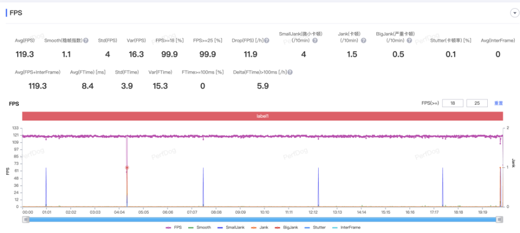
Task: Click the Std(FPS) label
Action: 108,40
